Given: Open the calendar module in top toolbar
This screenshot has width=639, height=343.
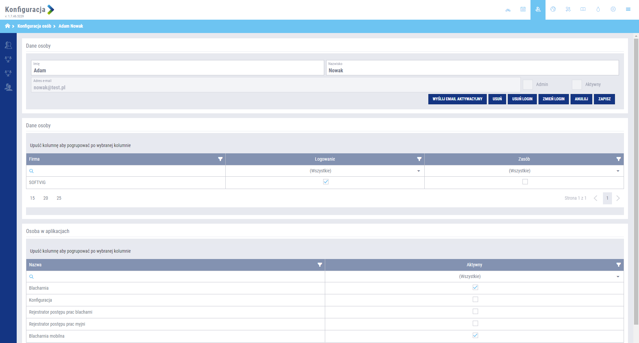Looking at the screenshot, I should (523, 9).
